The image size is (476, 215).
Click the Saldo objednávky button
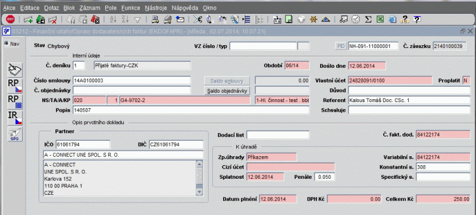point(227,90)
